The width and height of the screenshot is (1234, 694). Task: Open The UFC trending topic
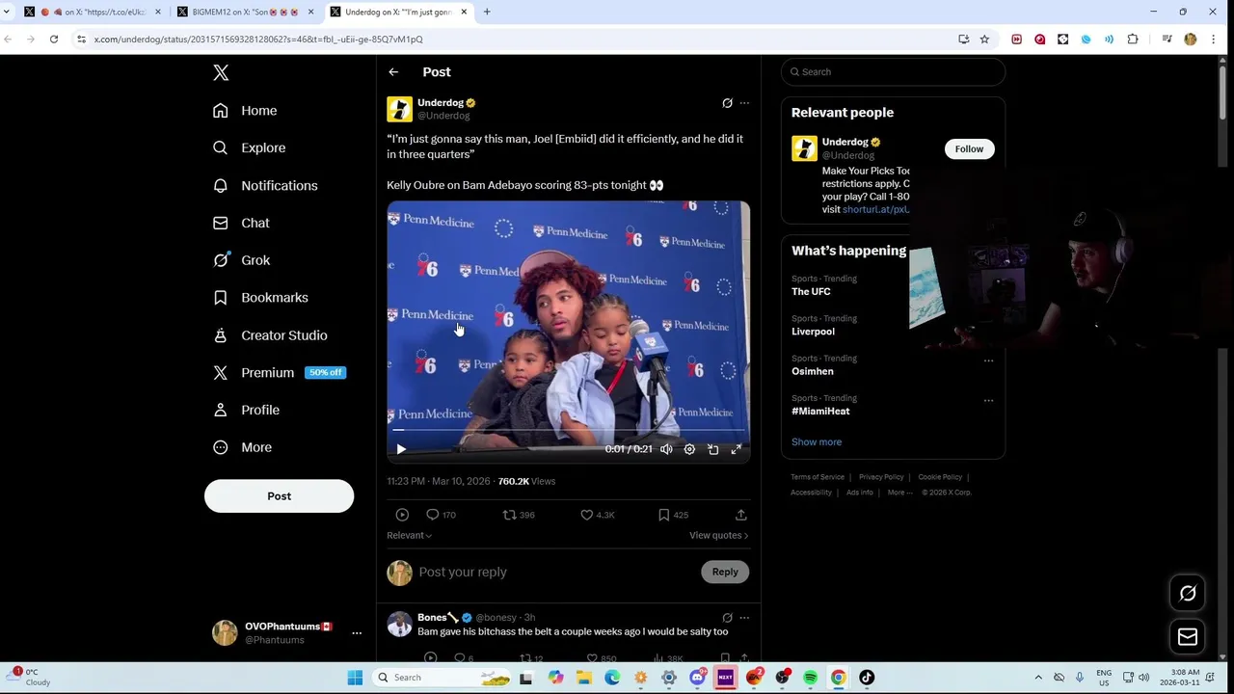tap(811, 291)
